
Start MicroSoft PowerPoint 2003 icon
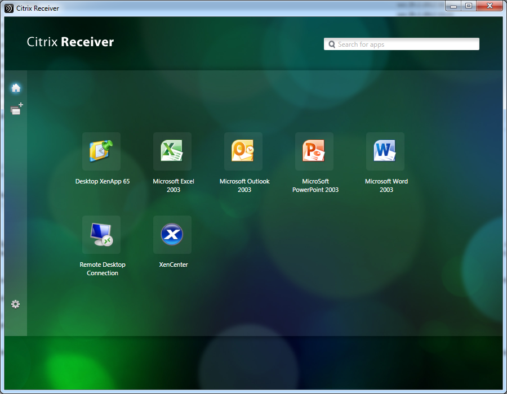(x=314, y=151)
